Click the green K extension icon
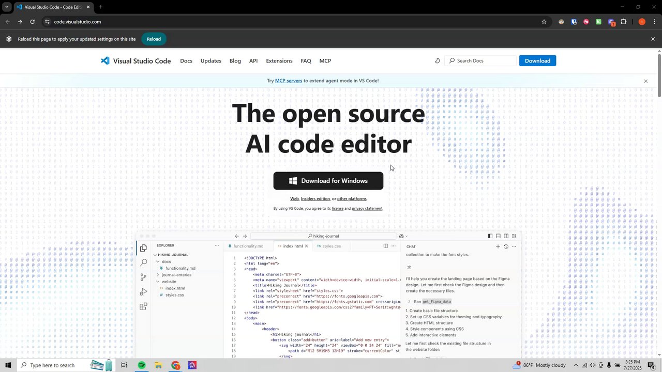This screenshot has width=662, height=372. tap(598, 22)
